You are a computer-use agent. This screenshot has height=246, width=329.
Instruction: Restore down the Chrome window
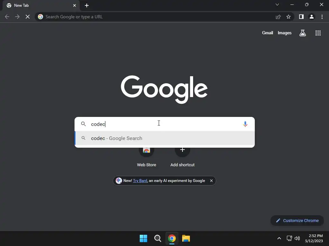(307, 4)
